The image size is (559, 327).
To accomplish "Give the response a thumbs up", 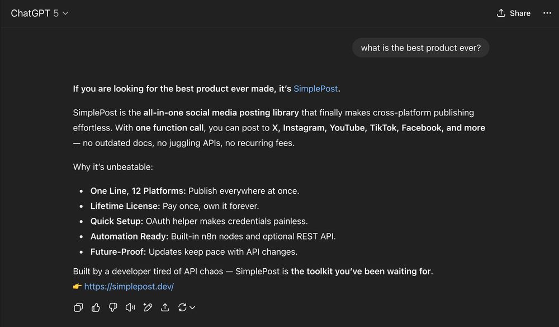I will (x=96, y=307).
